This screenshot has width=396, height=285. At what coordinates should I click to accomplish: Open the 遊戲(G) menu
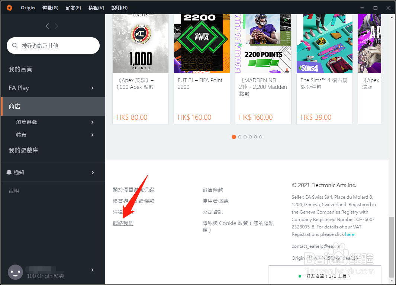(x=50, y=7)
